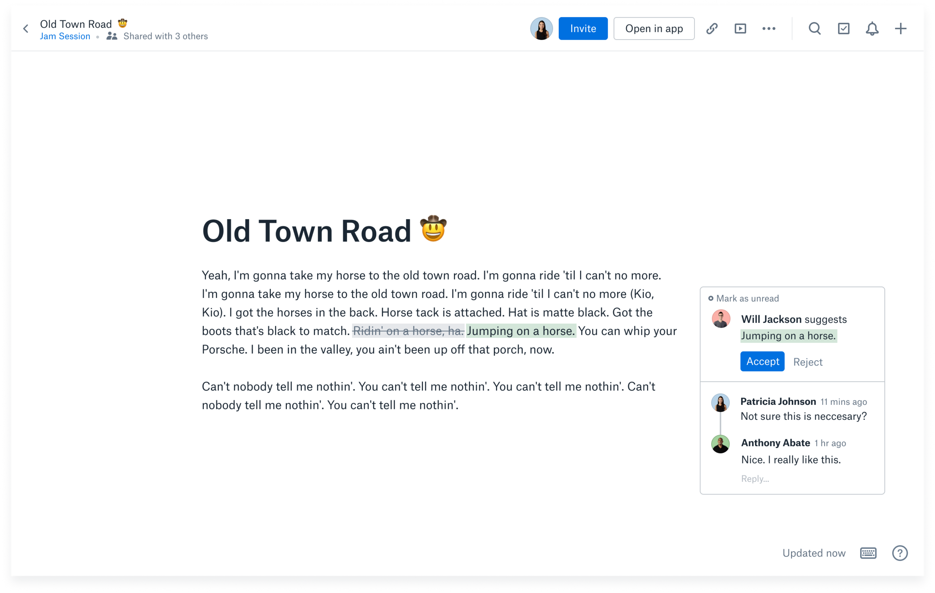Click the 'Old Town Road' title in header
The width and height of the screenshot is (935, 593).
76,24
